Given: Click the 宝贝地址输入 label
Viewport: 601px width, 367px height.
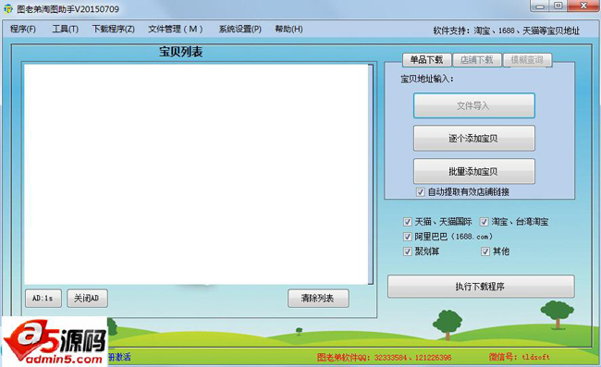Looking at the screenshot, I should 427,79.
